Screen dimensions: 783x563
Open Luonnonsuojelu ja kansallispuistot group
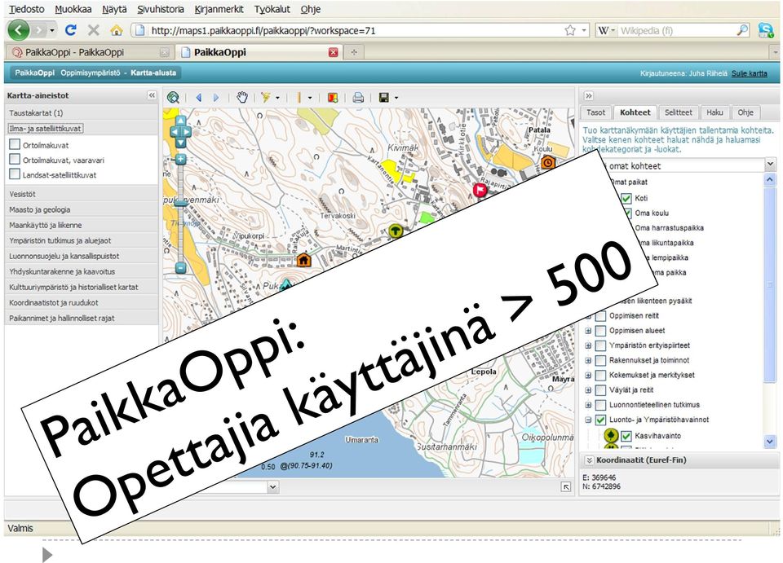coord(82,256)
